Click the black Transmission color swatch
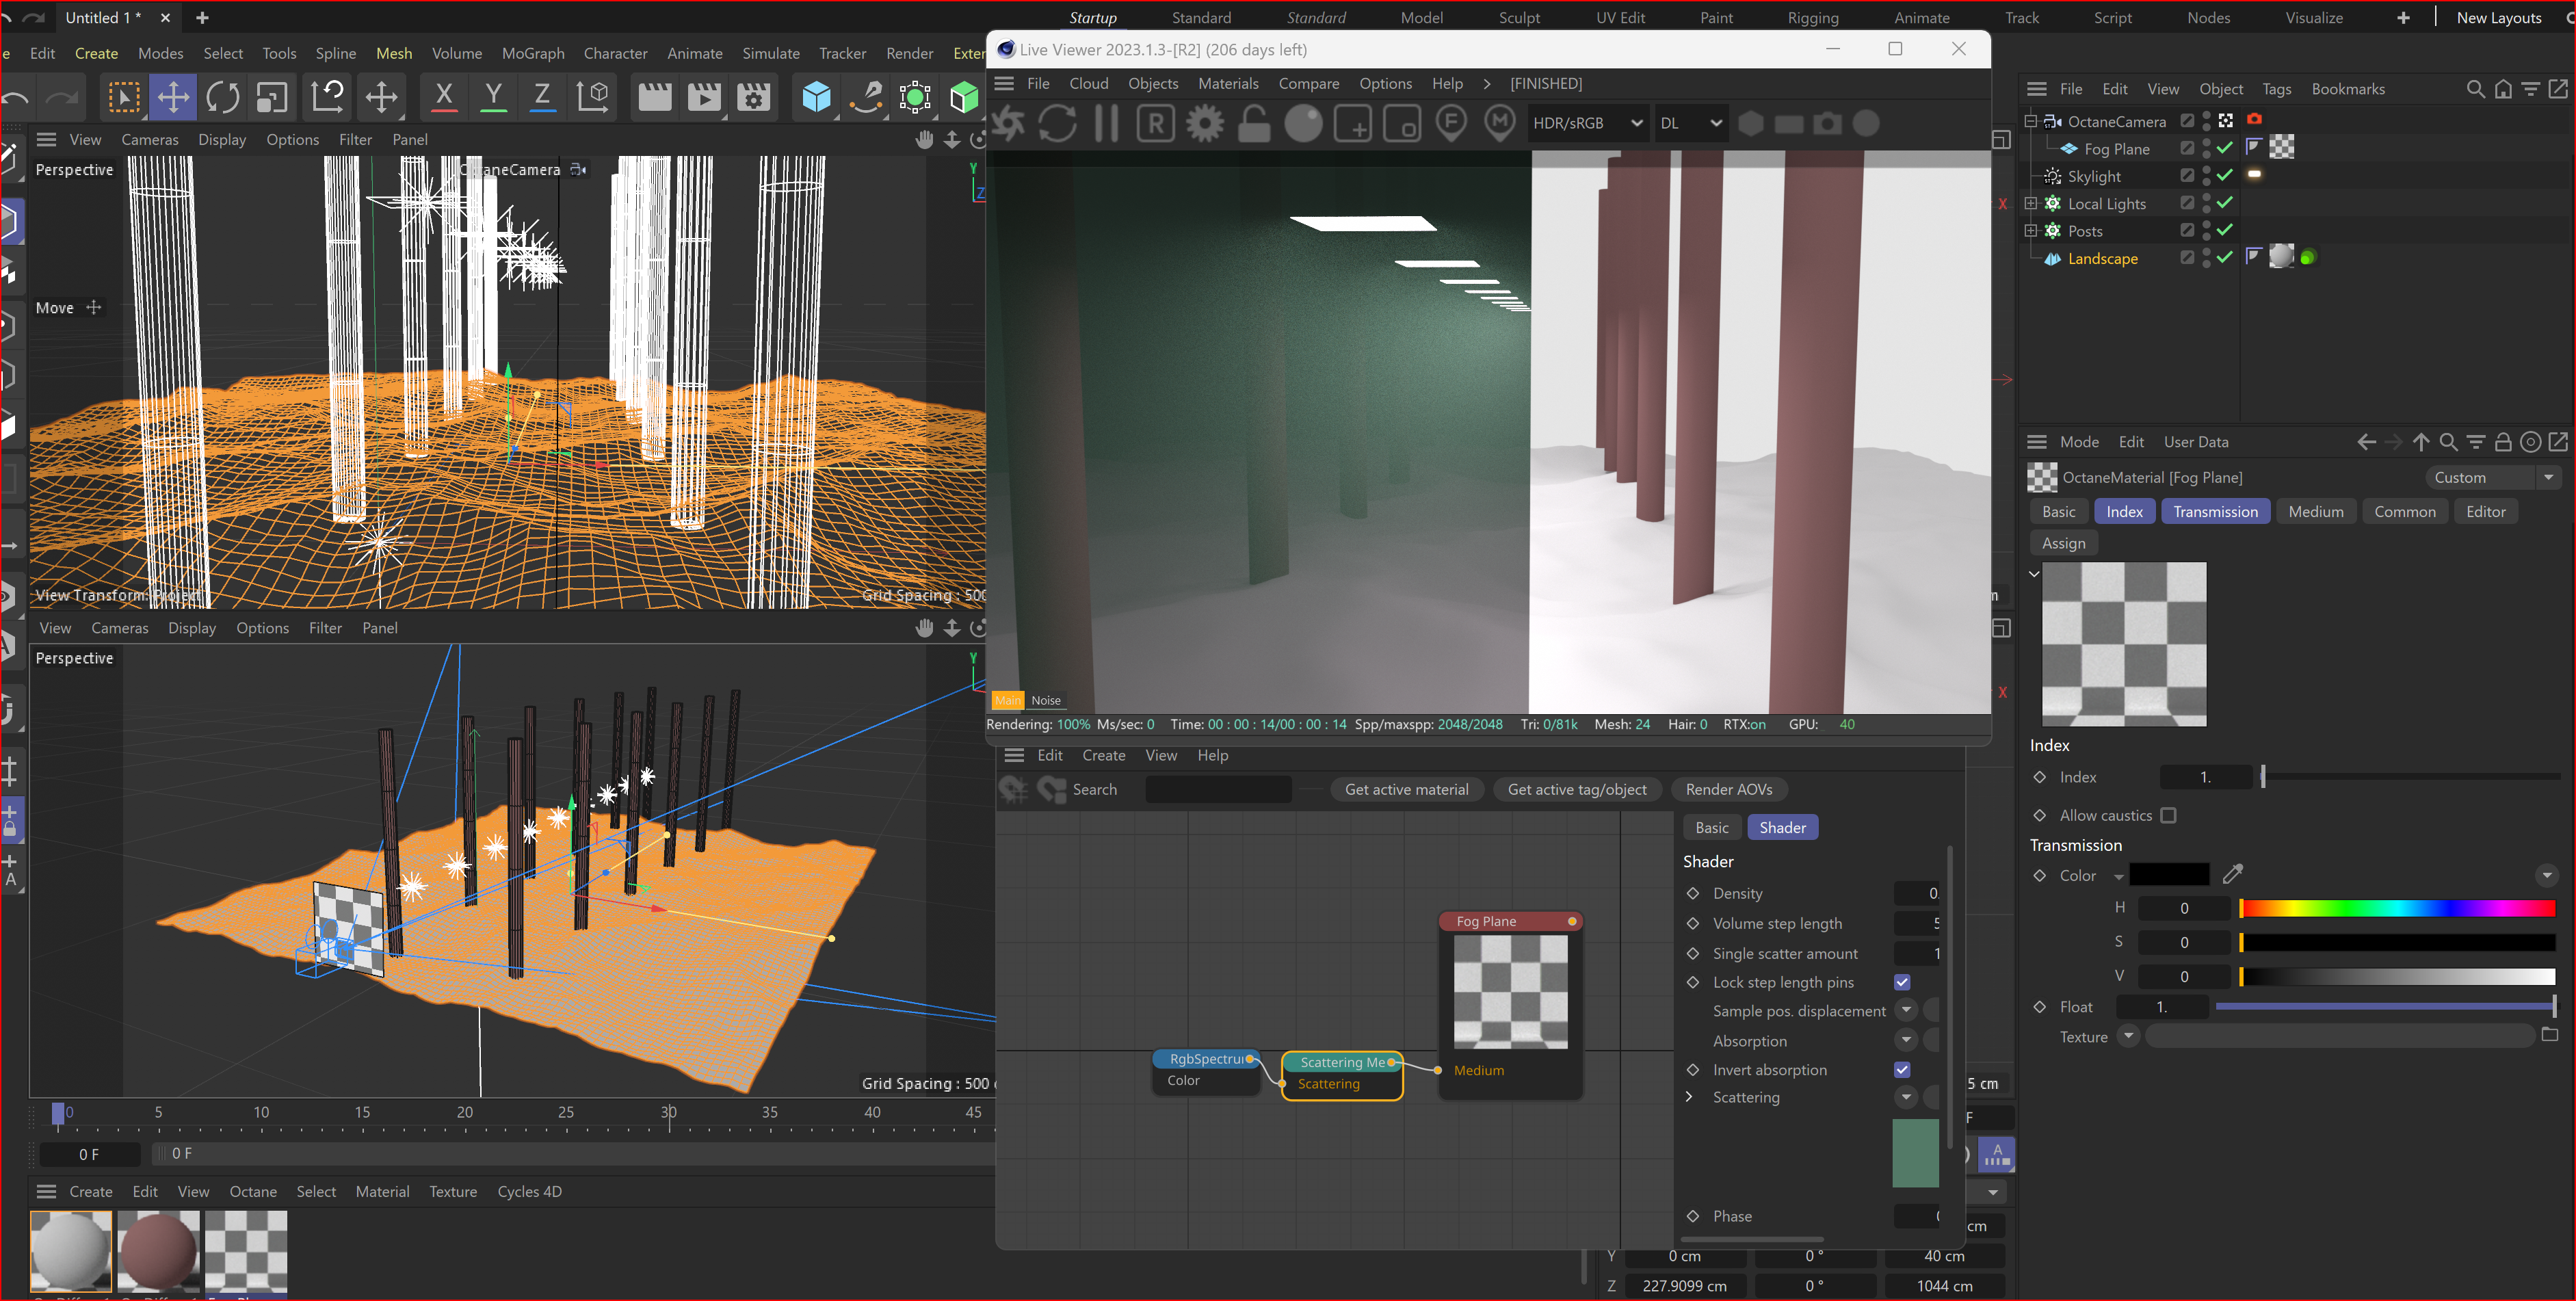 [2168, 875]
